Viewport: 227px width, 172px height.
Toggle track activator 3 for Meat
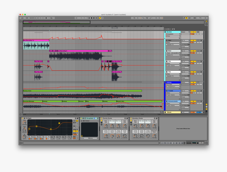click(193, 51)
